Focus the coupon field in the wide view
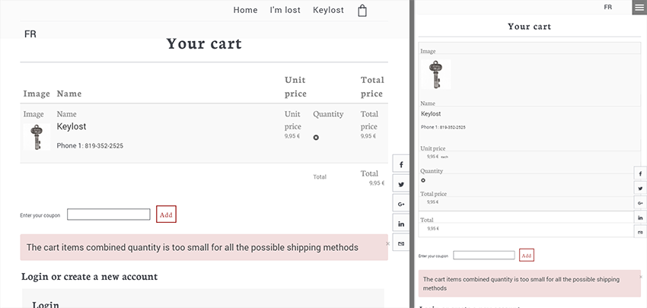The image size is (647, 308). click(109, 214)
